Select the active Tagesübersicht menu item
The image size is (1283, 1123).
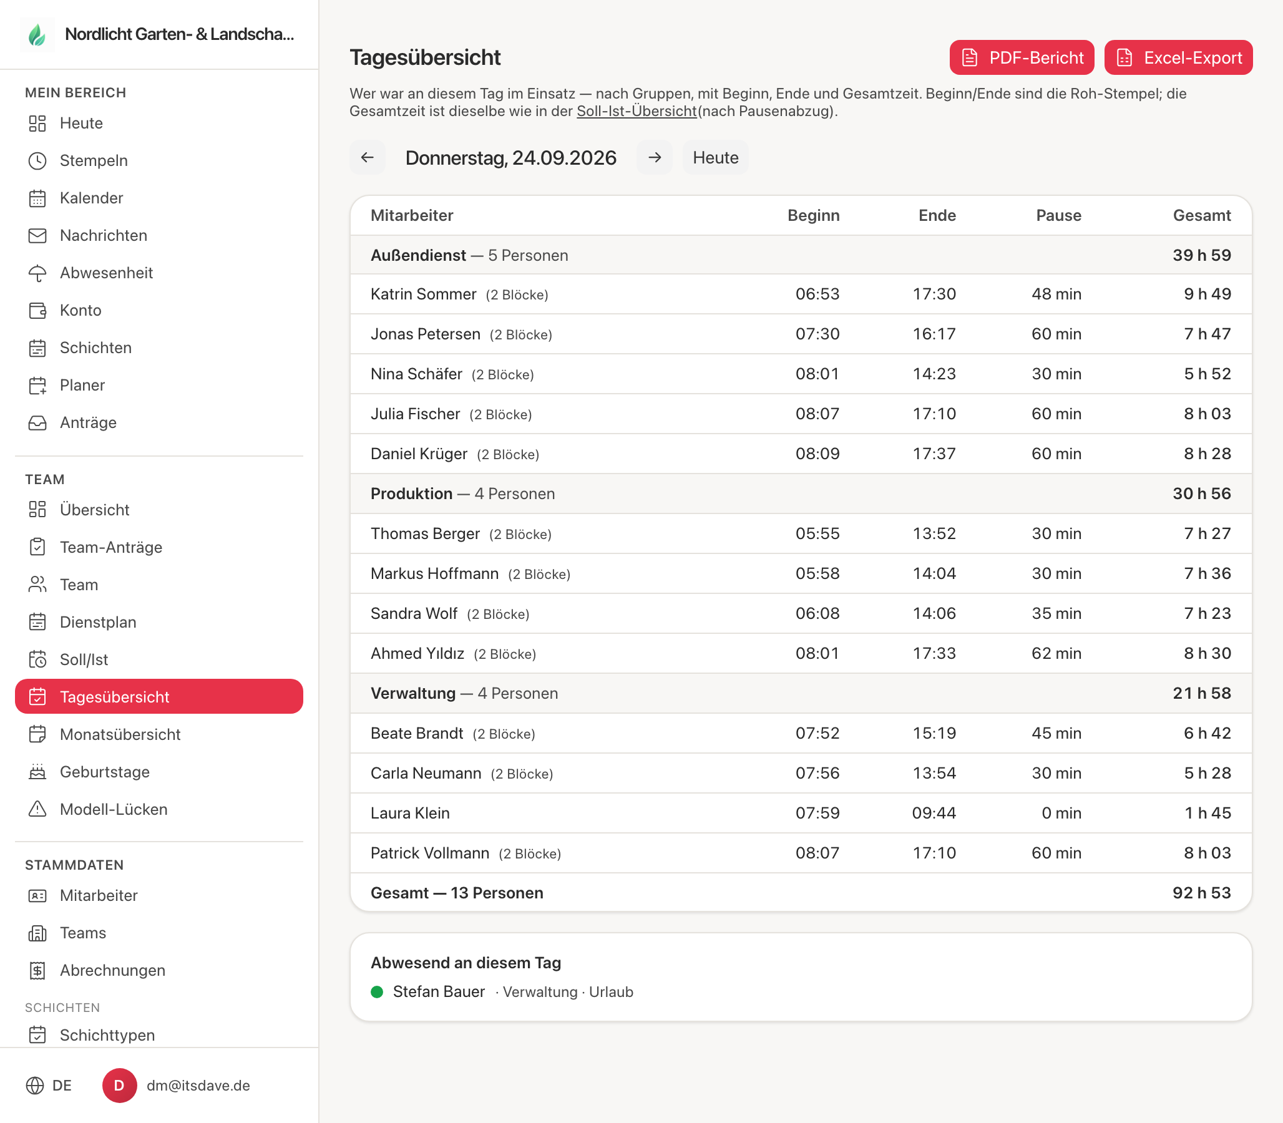click(159, 696)
